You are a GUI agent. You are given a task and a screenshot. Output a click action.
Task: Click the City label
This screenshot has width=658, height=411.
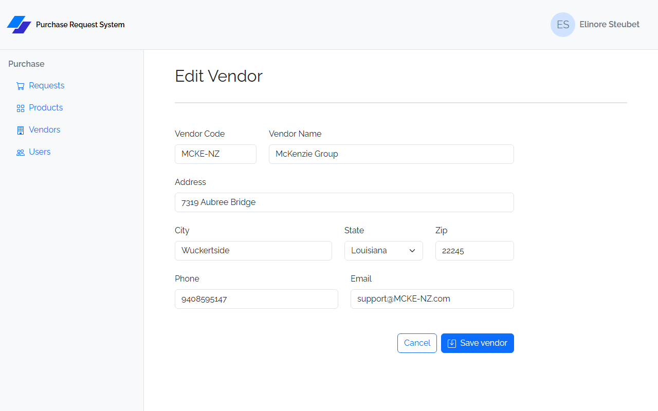[x=182, y=230]
